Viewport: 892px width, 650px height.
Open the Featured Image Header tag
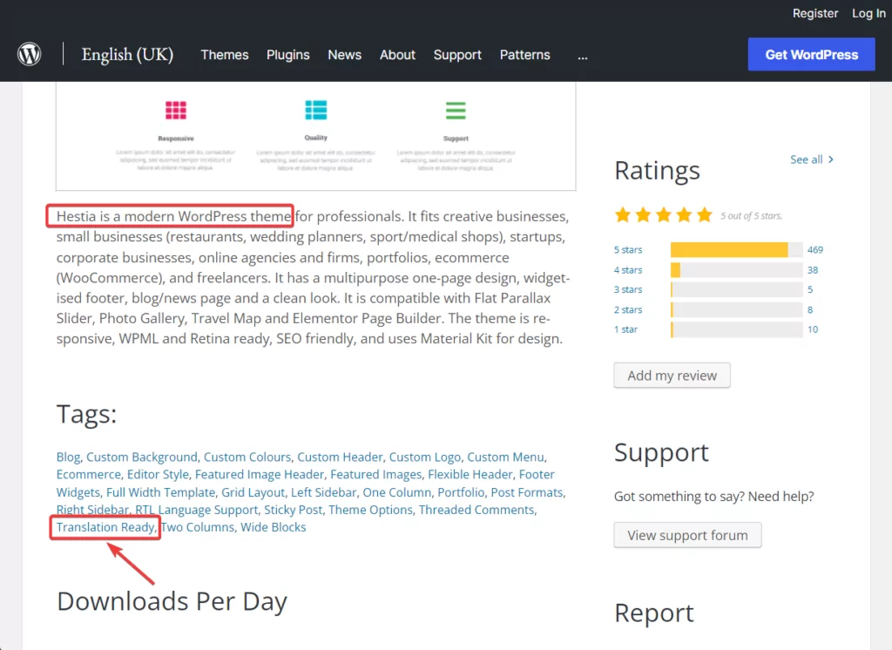(x=260, y=475)
